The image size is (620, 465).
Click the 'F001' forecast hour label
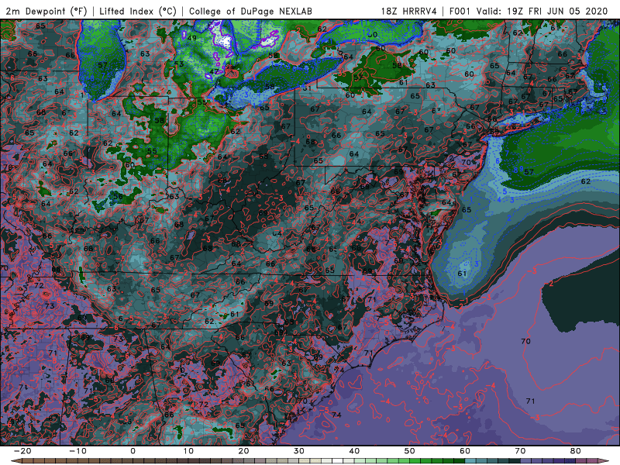point(460,11)
